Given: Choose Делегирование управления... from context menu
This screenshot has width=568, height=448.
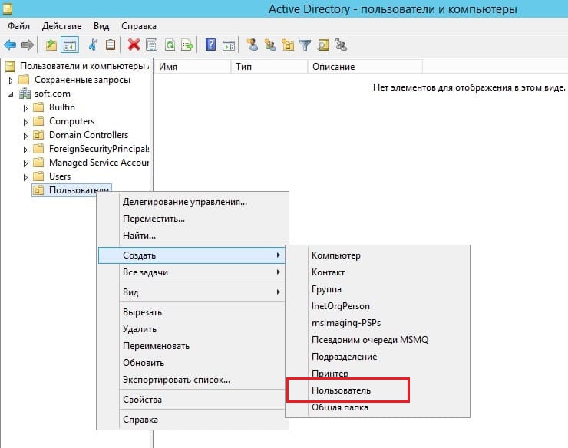Looking at the screenshot, I should pyautogui.click(x=193, y=202).
